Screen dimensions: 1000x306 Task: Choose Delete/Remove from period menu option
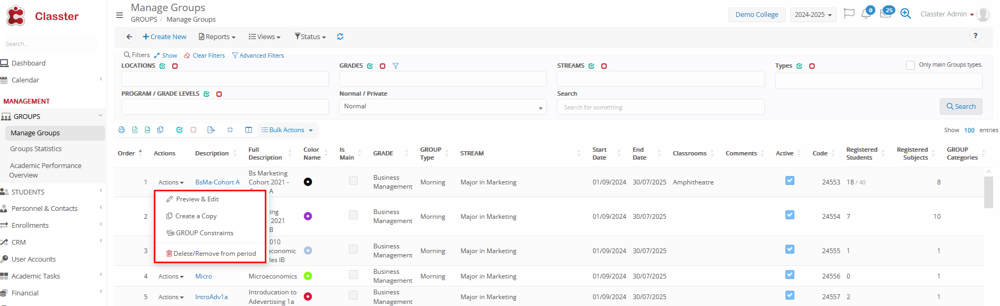(214, 254)
